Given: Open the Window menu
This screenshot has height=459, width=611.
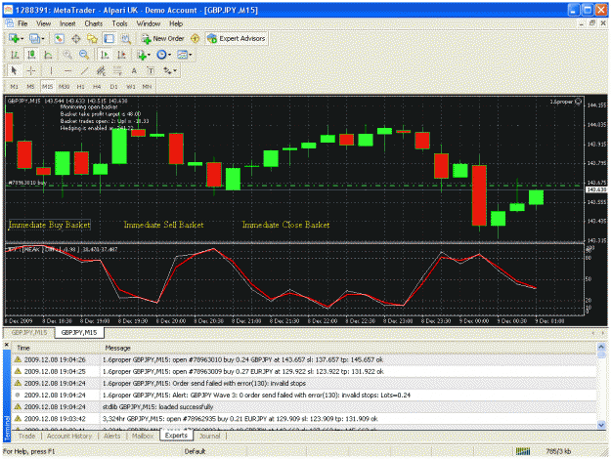Looking at the screenshot, I should pos(148,23).
